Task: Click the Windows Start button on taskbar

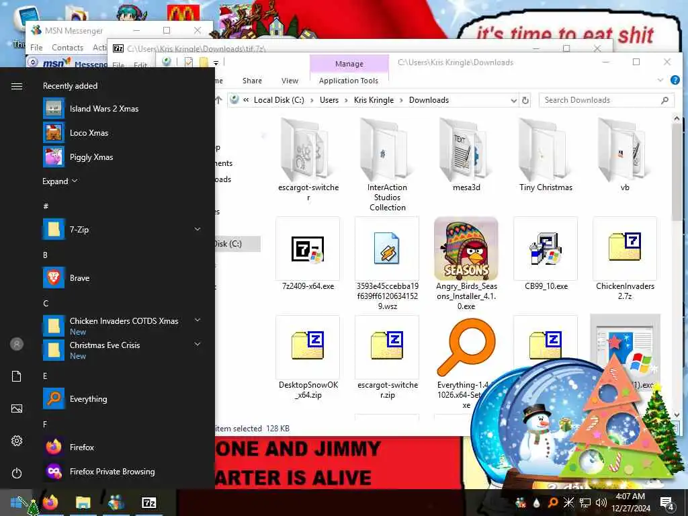Action: pos(16,503)
